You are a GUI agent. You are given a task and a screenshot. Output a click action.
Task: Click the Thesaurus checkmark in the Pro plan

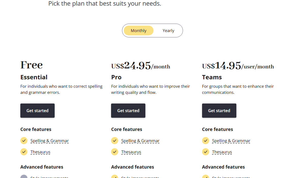[x=115, y=152]
